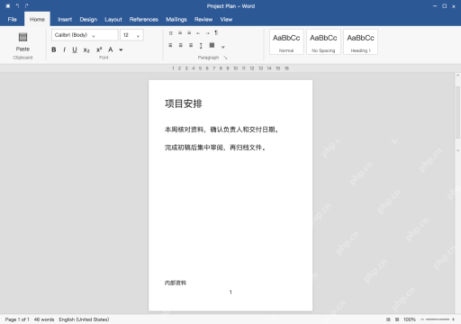This screenshot has width=461, height=324.
Task: Decrease the paragraph indent
Action: [198, 33]
